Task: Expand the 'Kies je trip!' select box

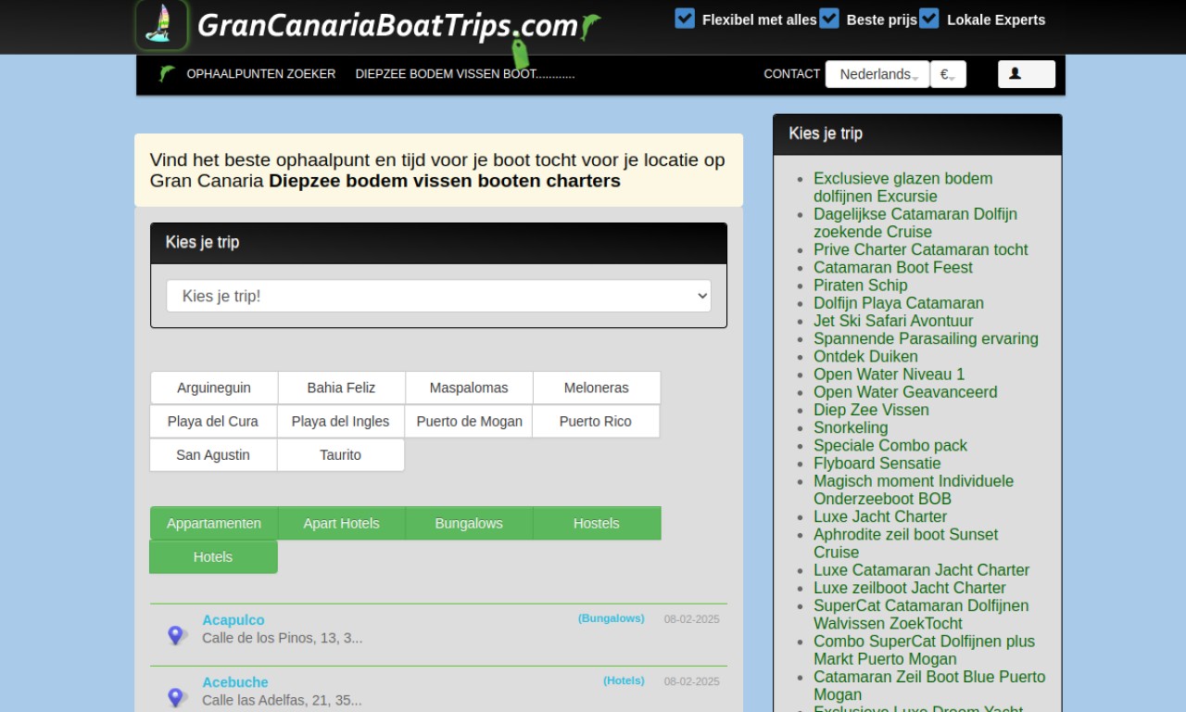Action: 438,296
